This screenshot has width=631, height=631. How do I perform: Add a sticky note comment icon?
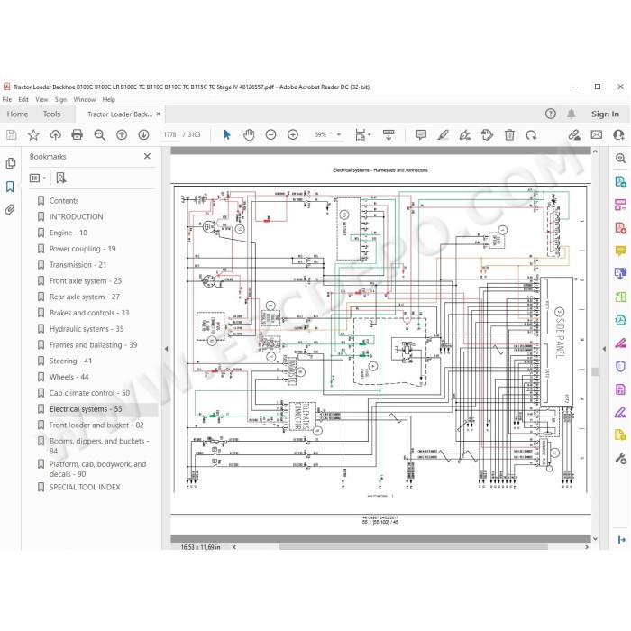[421, 134]
